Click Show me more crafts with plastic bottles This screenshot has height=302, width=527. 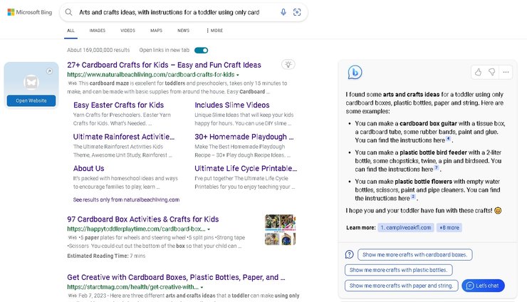[x=398, y=270]
